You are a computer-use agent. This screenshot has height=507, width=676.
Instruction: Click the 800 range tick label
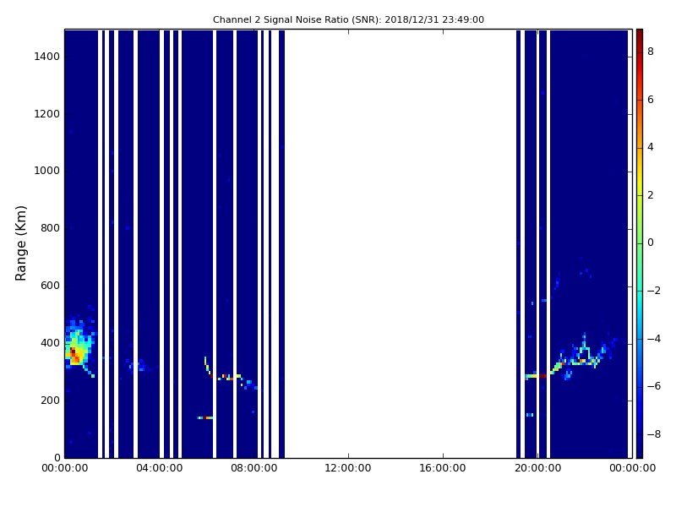50,228
